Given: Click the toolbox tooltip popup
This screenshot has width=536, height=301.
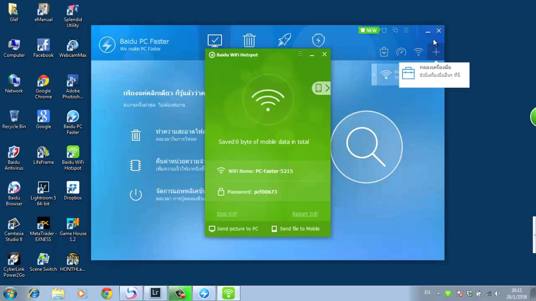Looking at the screenshot, I should point(434,75).
